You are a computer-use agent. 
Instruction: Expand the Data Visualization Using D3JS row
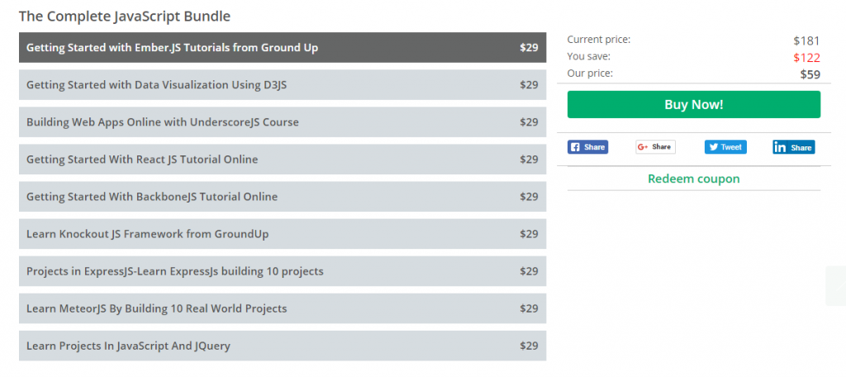click(x=283, y=85)
